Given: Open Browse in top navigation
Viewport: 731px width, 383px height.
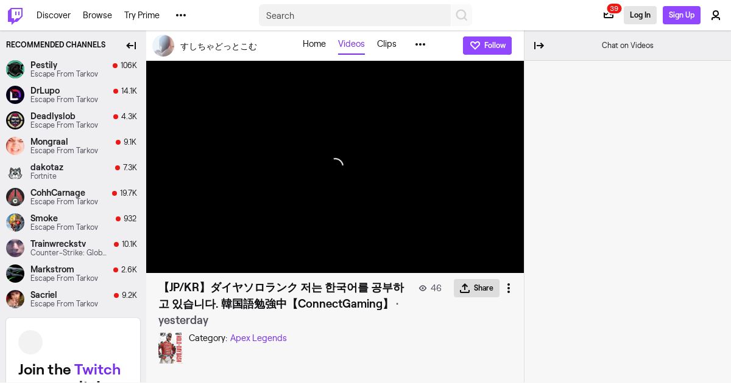Looking at the screenshot, I should click(x=97, y=15).
